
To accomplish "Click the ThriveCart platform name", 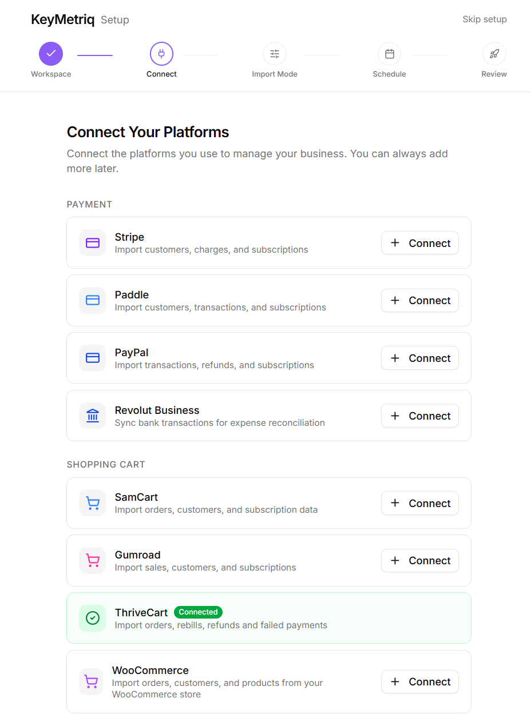I will pyautogui.click(x=141, y=612).
